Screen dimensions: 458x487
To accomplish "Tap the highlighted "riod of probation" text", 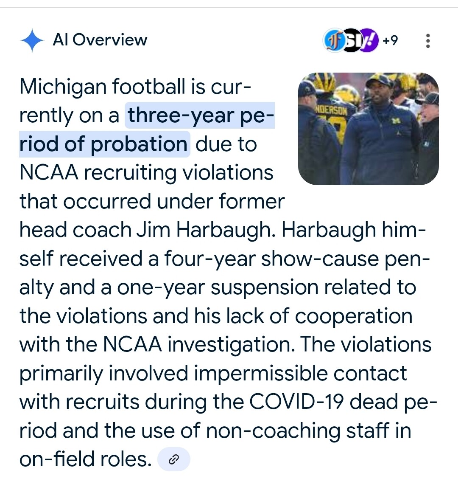I will [103, 144].
